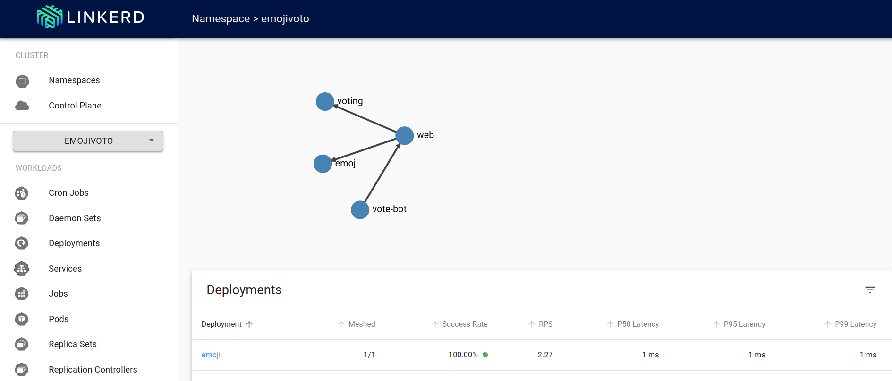Open Replica Sets from the sidebar
The height and width of the screenshot is (381, 892).
point(72,344)
